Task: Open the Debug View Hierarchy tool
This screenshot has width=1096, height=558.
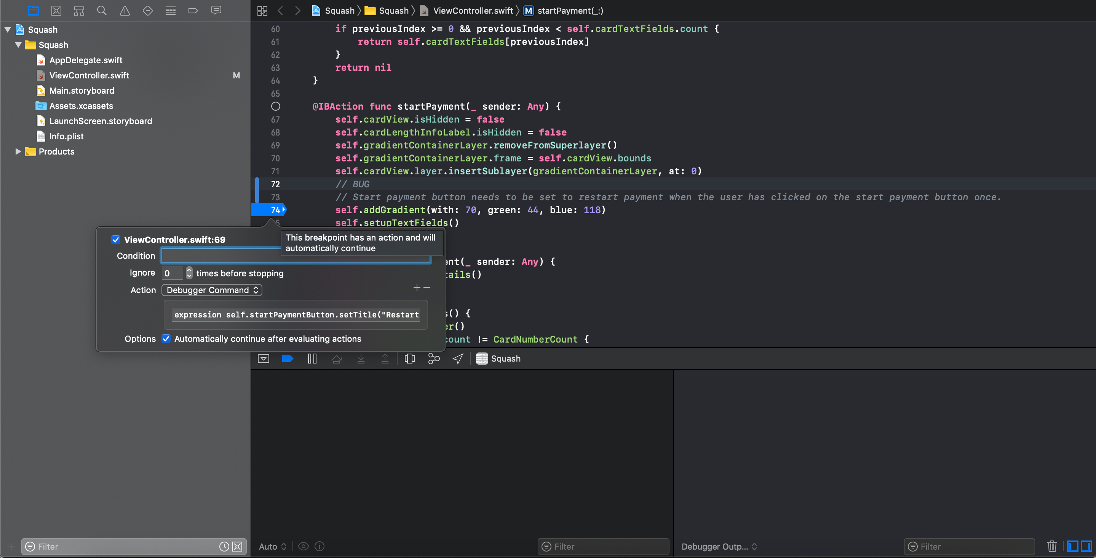Action: 409,359
